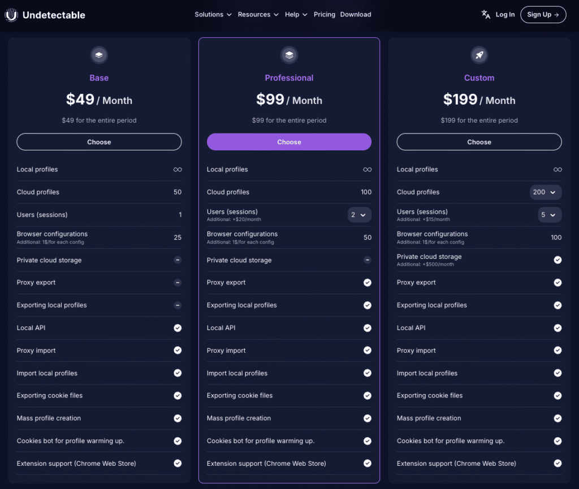Click the Professional plan title
The width and height of the screenshot is (579, 489).
click(x=289, y=78)
